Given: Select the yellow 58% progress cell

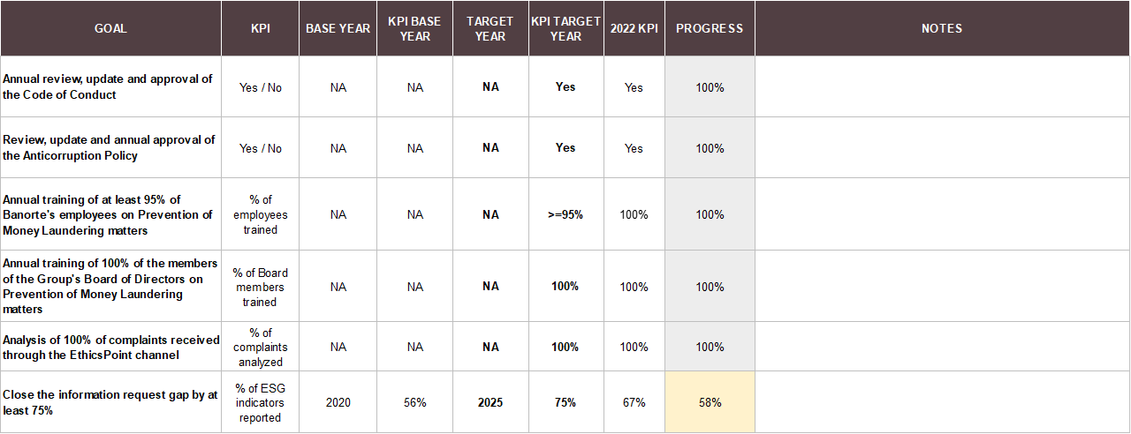Looking at the screenshot, I should pyautogui.click(x=710, y=402).
